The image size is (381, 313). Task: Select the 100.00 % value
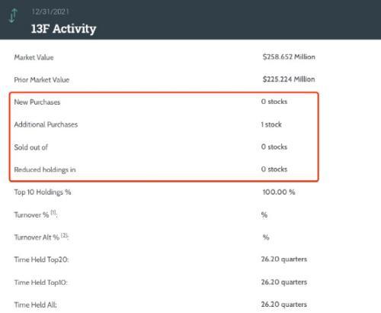pyautogui.click(x=279, y=192)
